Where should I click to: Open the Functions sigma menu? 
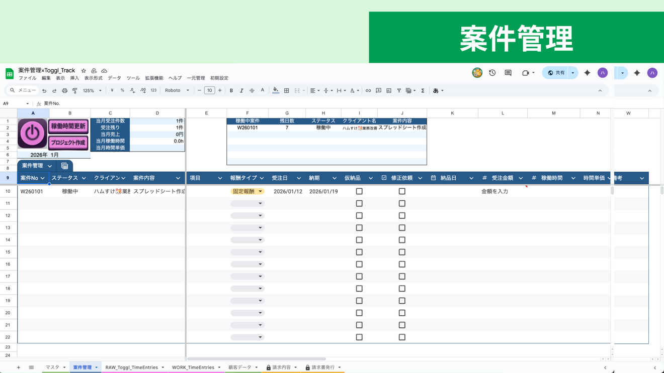pos(423,91)
